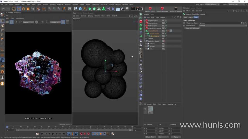Viewport: 248px width, 139px height.
Task: Click the Cube primitive icon in toolbar
Action: pyautogui.click(x=80, y=9)
